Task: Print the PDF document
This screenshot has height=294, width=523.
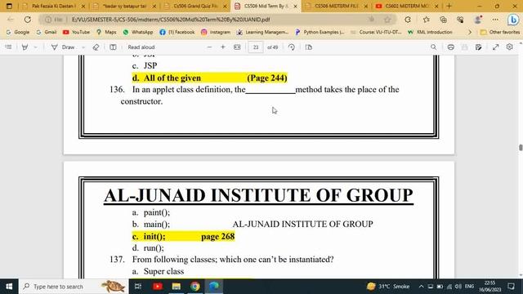Action: coord(450,47)
